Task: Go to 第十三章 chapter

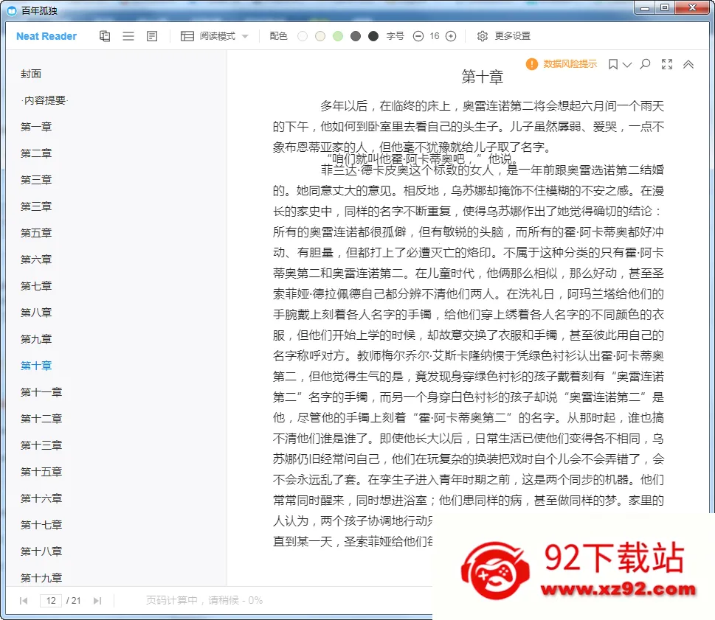Action: [x=41, y=445]
